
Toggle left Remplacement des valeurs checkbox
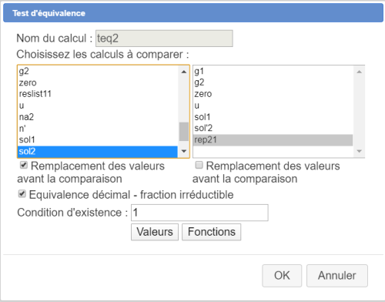tap(24, 165)
